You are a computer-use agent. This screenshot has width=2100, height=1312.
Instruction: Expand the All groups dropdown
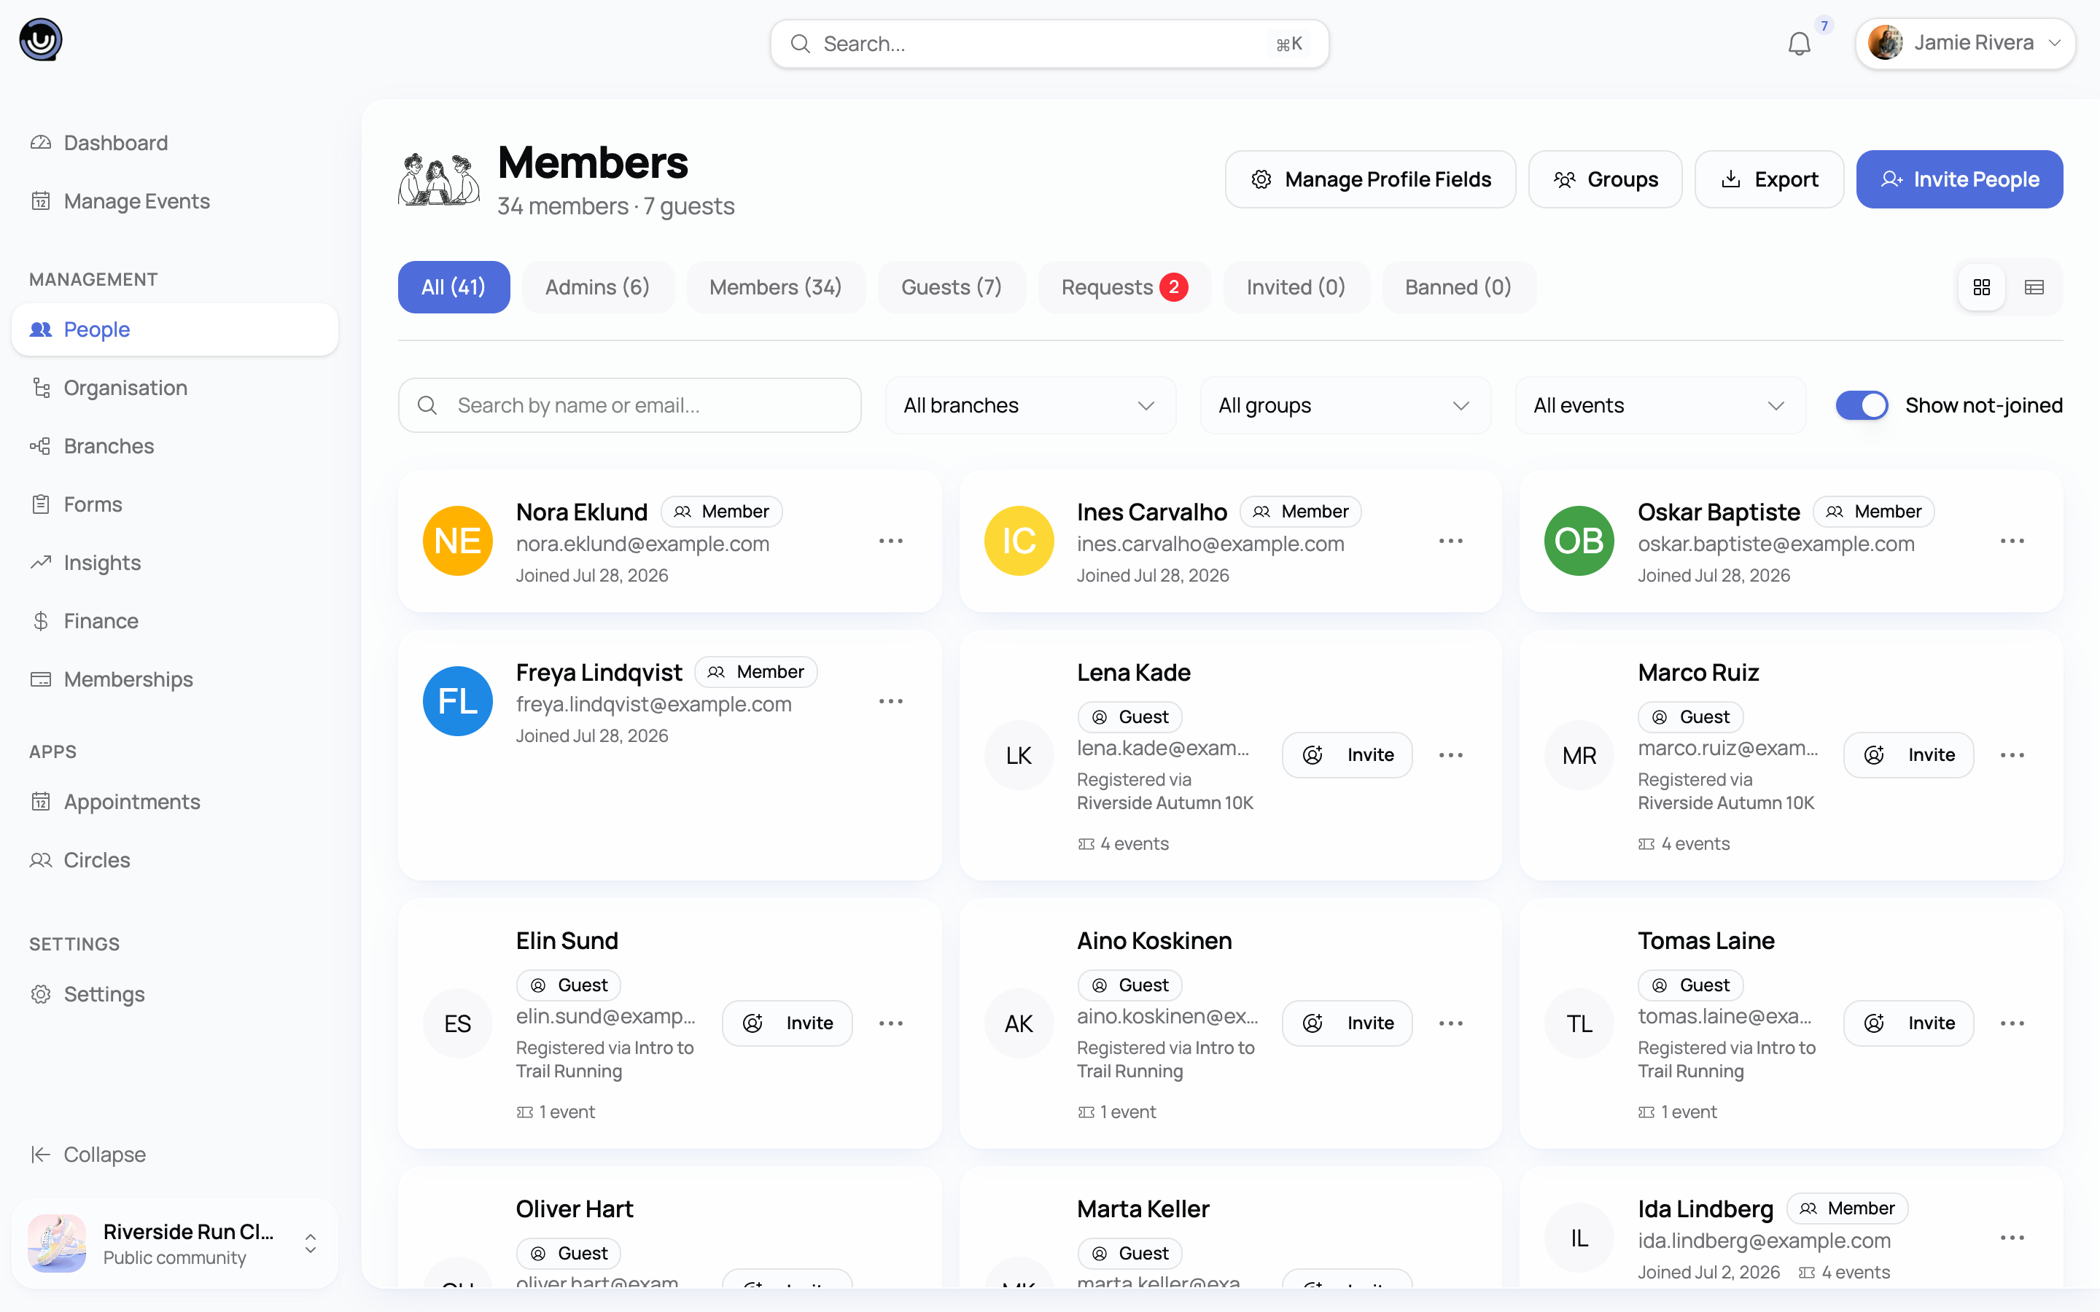coord(1345,405)
